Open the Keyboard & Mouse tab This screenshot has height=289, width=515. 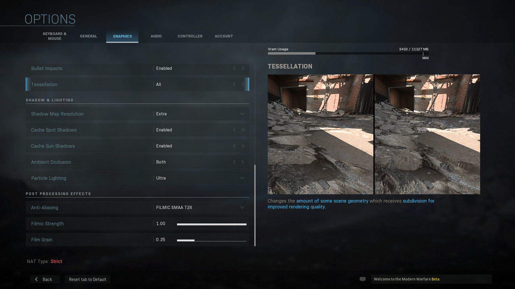pyautogui.click(x=55, y=36)
